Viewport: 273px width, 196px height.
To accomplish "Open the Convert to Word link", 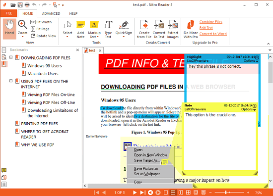I will tap(213, 34).
